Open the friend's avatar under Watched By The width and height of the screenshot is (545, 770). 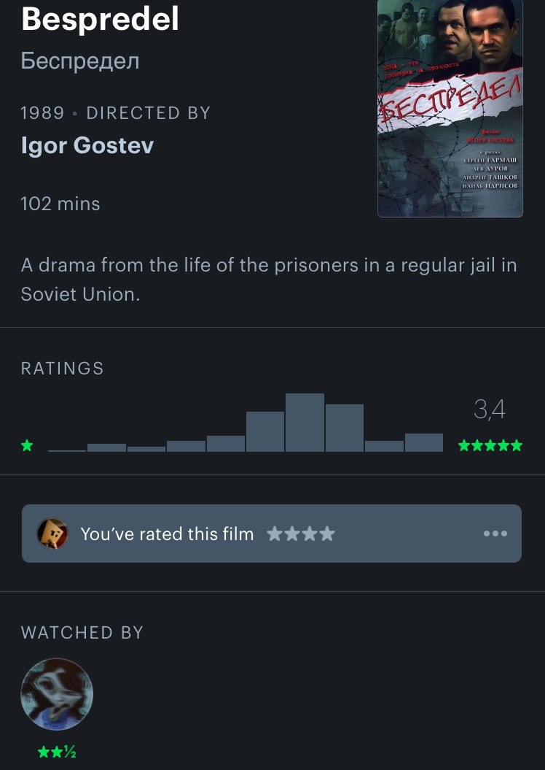point(57,694)
